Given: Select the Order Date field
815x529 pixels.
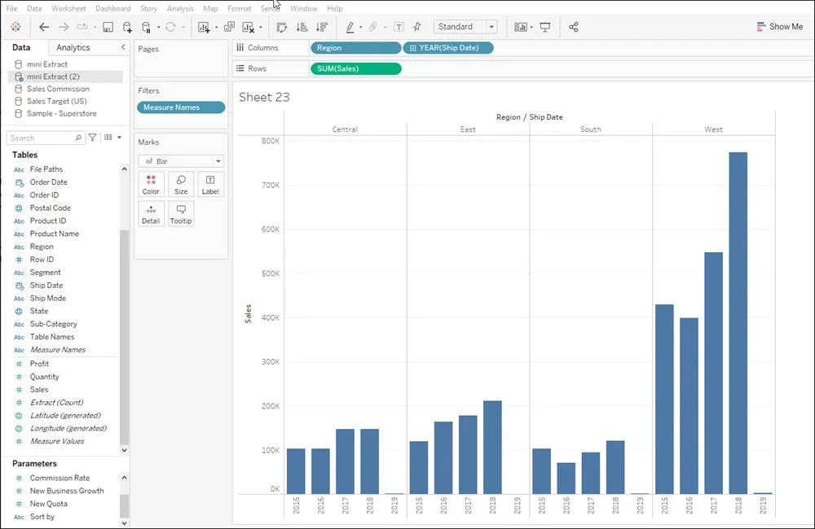Looking at the screenshot, I should (48, 182).
